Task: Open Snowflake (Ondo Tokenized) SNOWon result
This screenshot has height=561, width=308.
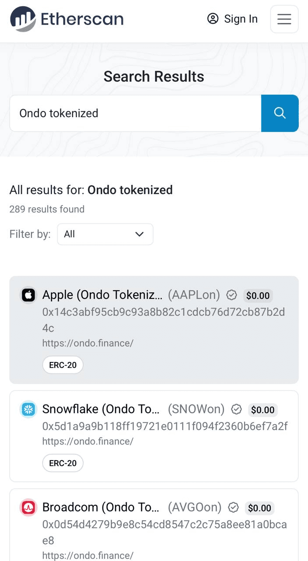Action: click(154, 436)
